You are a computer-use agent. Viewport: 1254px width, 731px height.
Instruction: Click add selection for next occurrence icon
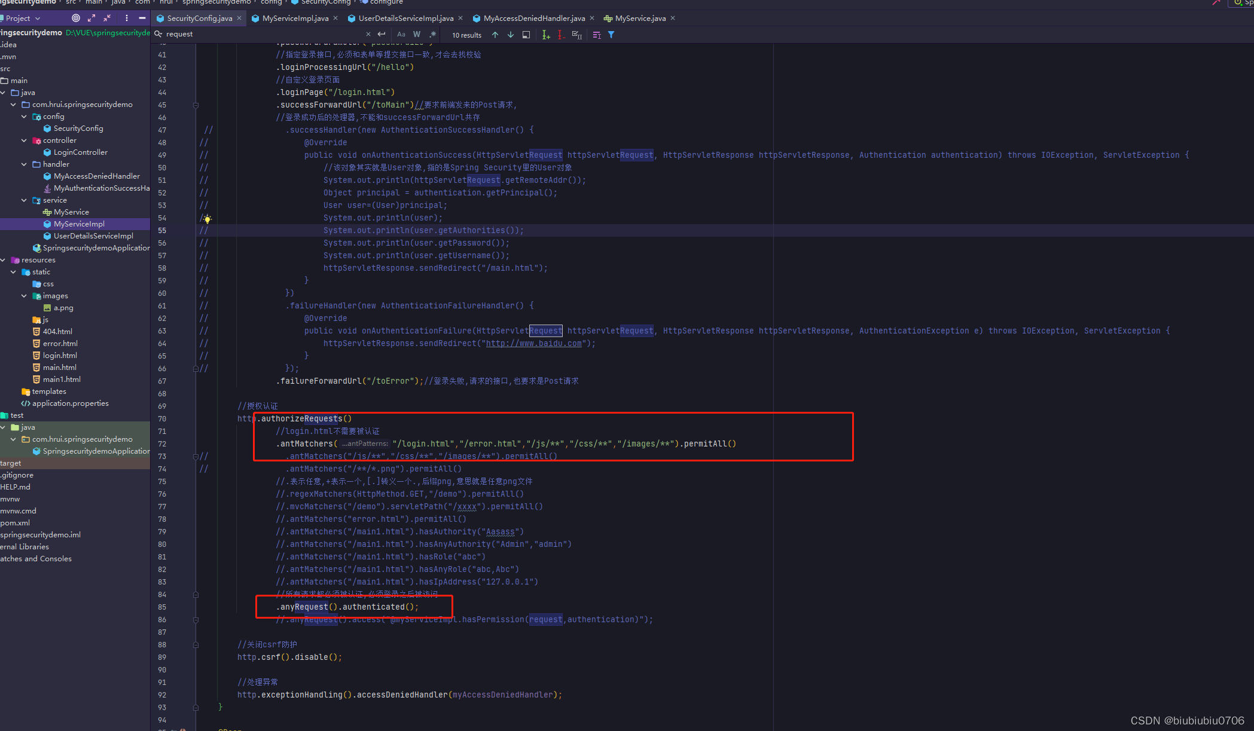(545, 35)
